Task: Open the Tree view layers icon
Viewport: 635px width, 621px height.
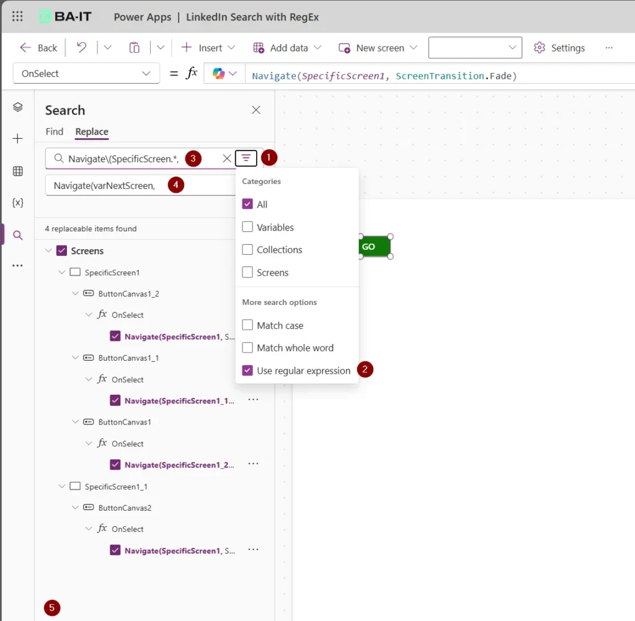Action: (x=17, y=107)
